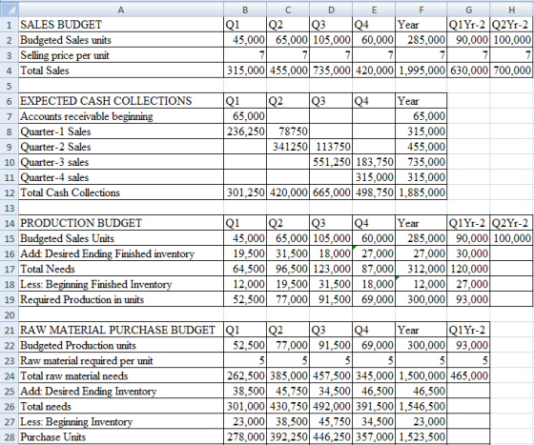
Task: Select the Purchase Units label cell
Action: click(x=121, y=436)
